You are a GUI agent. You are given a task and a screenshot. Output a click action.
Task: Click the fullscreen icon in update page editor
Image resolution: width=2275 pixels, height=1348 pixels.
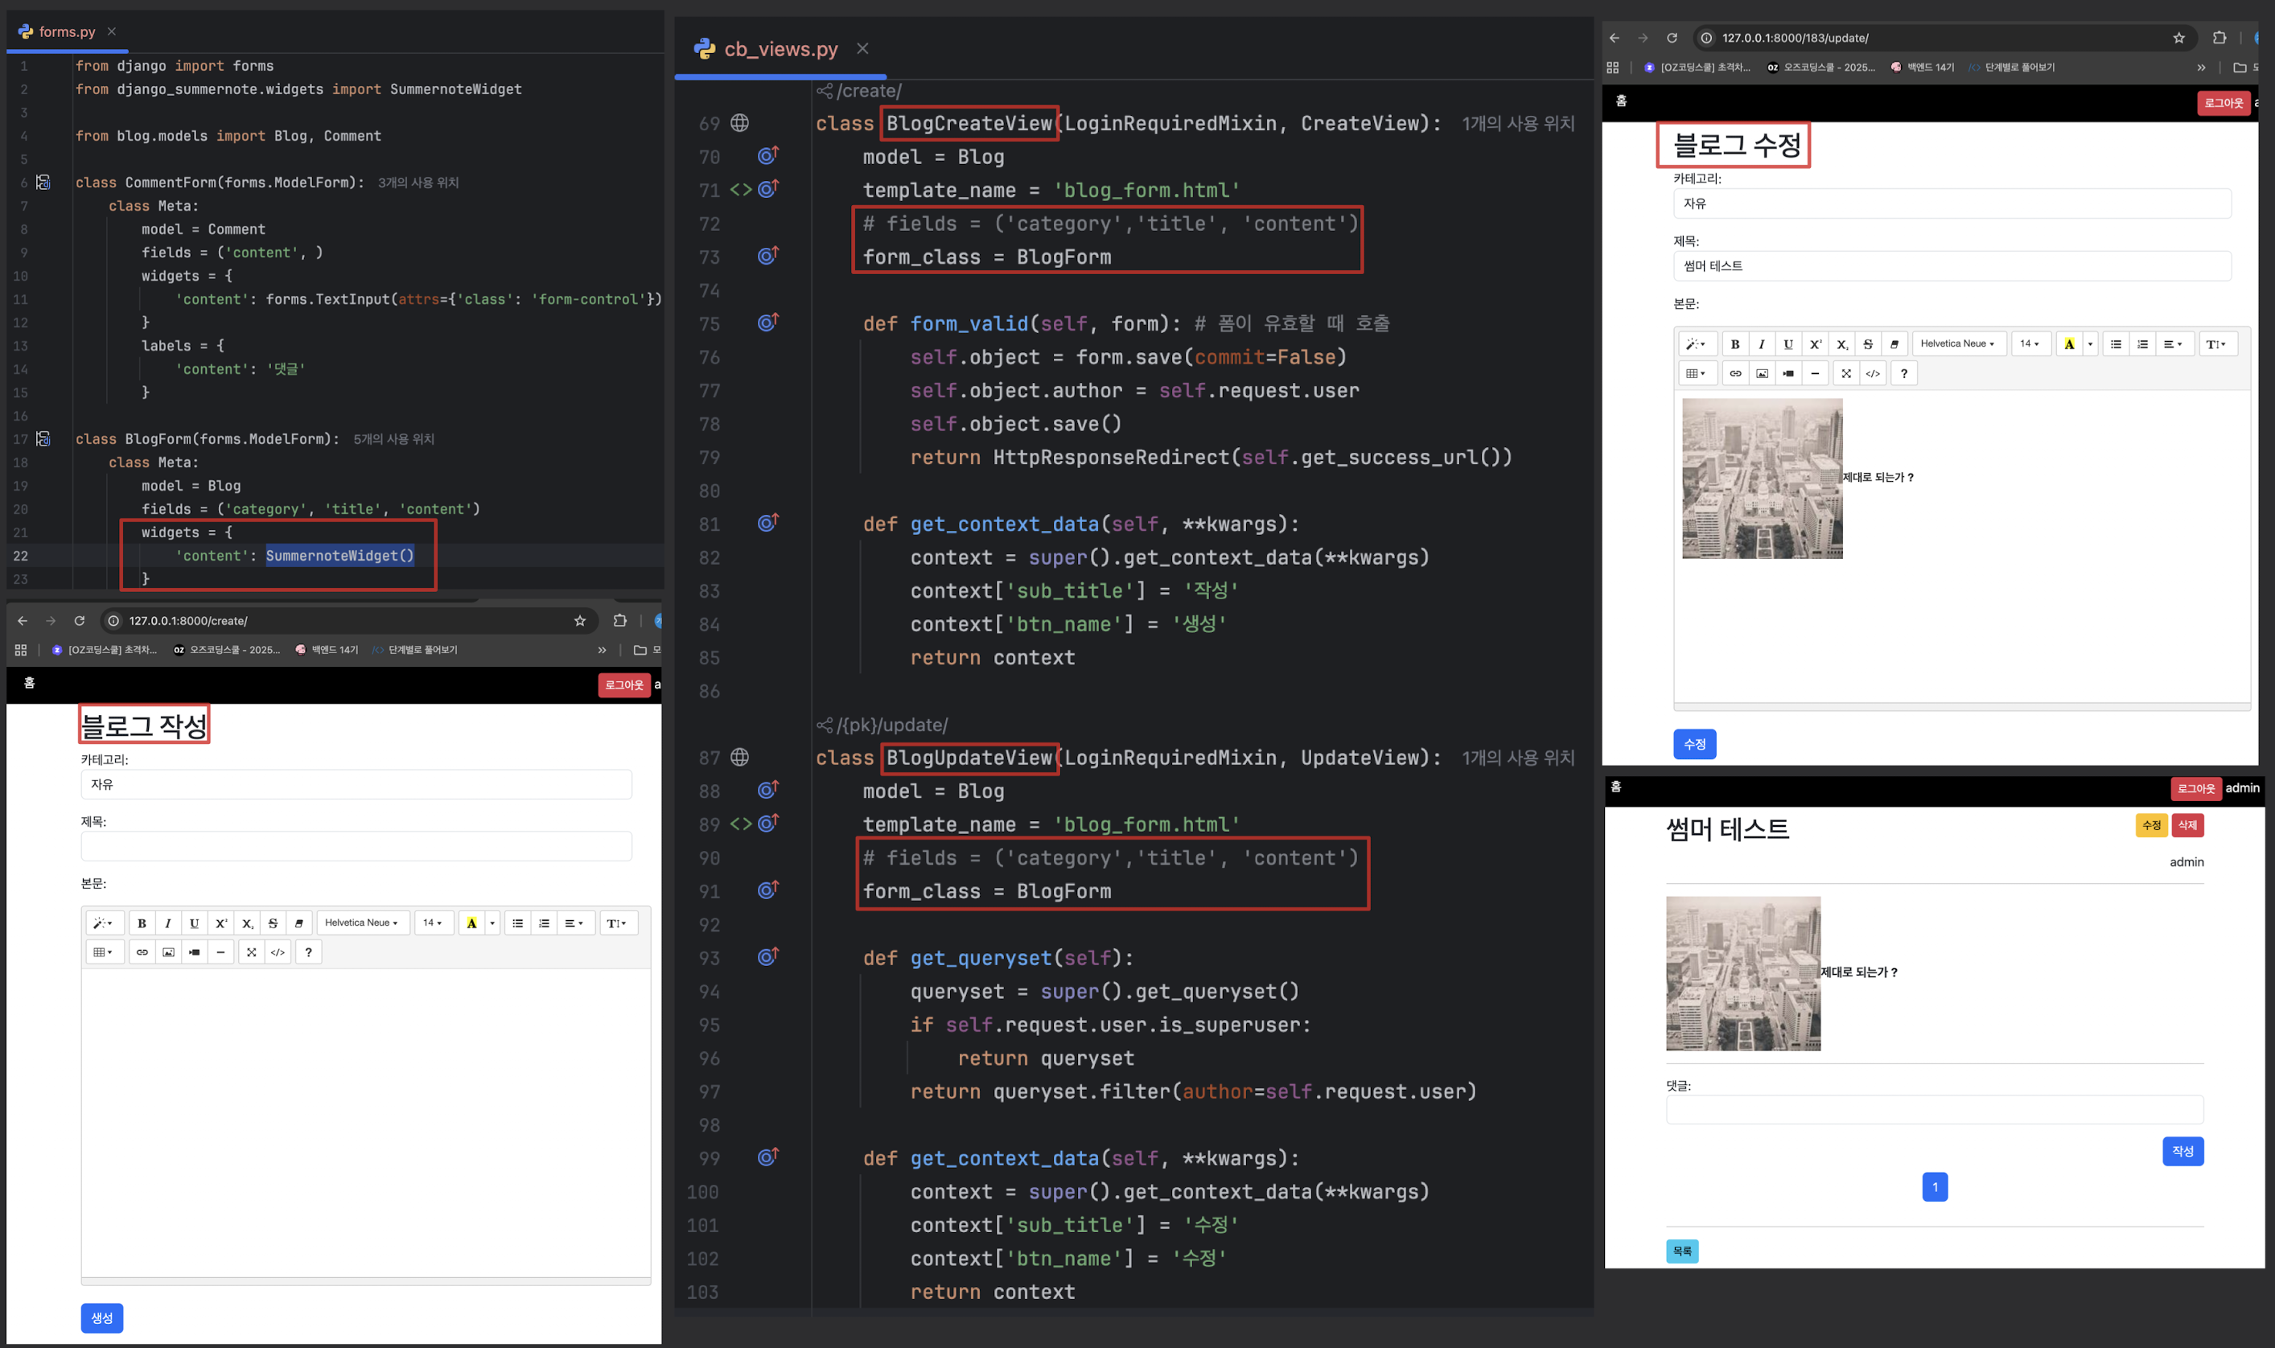pyautogui.click(x=1846, y=373)
